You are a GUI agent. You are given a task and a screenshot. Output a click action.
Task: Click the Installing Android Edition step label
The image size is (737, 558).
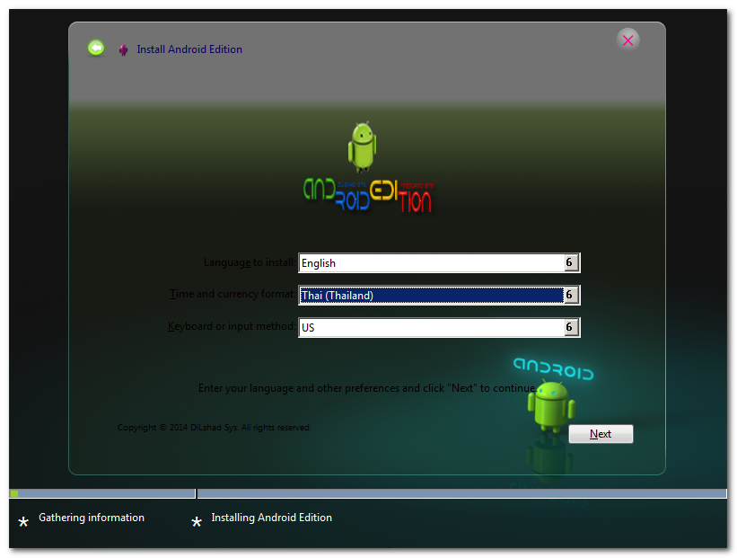(x=272, y=518)
